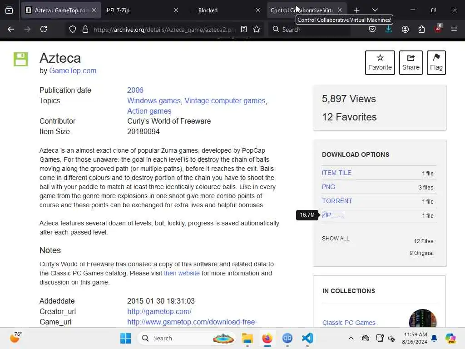Download the ZIP file option
465x349 pixels.
click(x=326, y=215)
